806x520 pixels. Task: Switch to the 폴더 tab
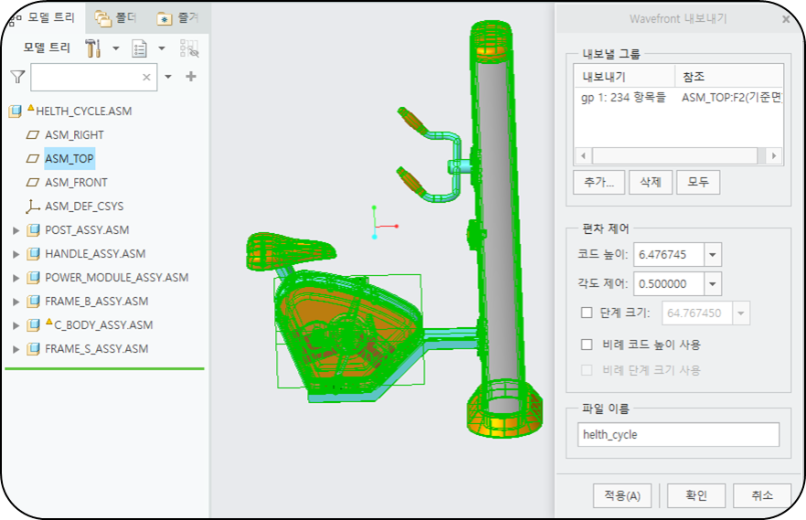(116, 18)
